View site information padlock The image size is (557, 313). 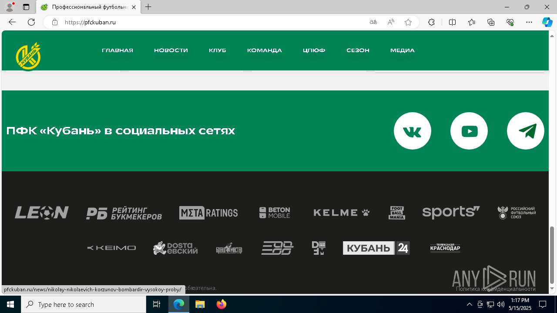55,22
